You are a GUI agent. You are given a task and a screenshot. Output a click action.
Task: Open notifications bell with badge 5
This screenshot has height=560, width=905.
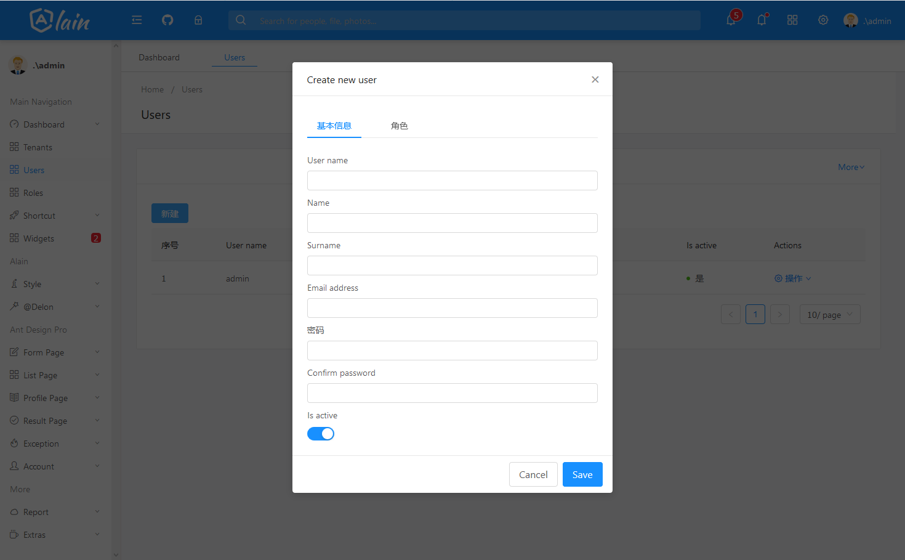[x=731, y=20]
